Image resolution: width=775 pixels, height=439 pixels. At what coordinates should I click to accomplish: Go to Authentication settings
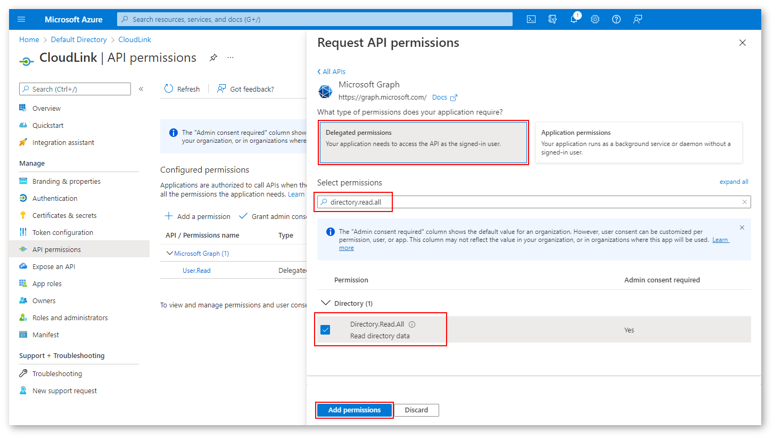point(55,198)
